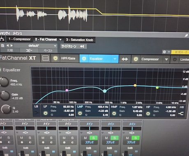Viewport: 189px width, 156px height.
Task: Click the insert routing icon beside 1 - Compressor
Action: click(x=2, y=39)
